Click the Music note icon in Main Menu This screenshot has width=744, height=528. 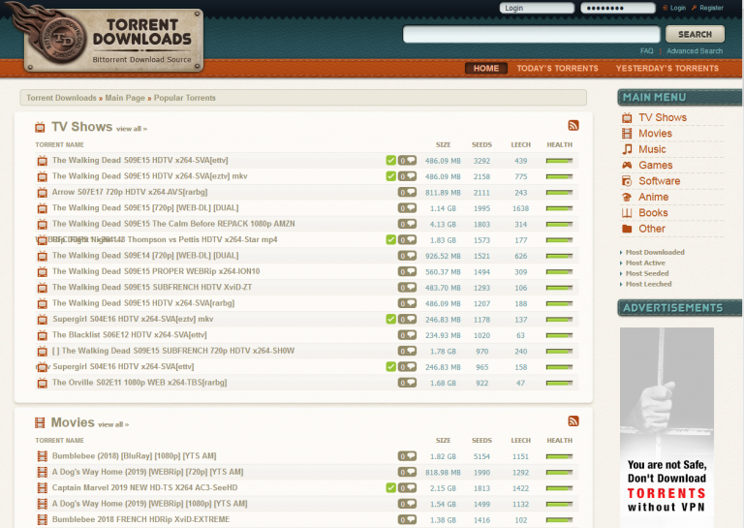coord(628,149)
